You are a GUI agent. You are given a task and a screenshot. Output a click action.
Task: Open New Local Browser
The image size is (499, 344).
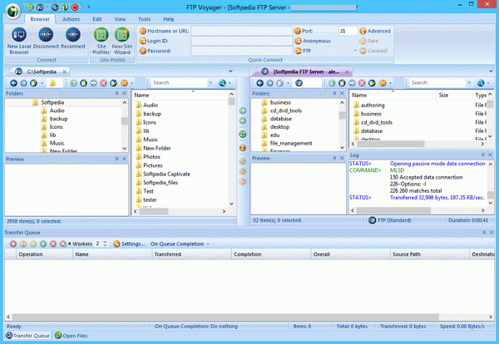point(19,41)
